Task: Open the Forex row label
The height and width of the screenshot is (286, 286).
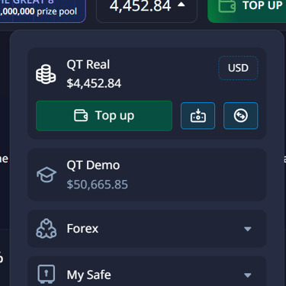Action: click(82, 229)
